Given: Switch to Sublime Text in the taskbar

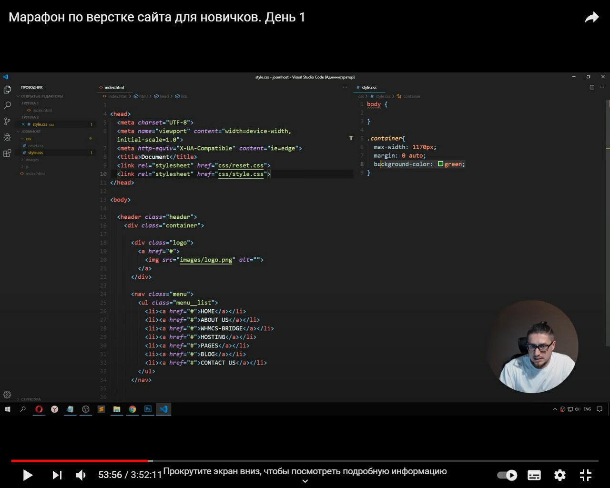Looking at the screenshot, I should pyautogui.click(x=101, y=409).
